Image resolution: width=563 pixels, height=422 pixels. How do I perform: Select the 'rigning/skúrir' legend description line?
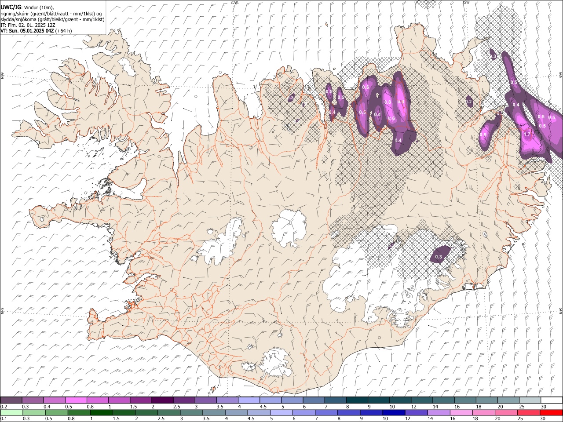pyautogui.click(x=51, y=13)
